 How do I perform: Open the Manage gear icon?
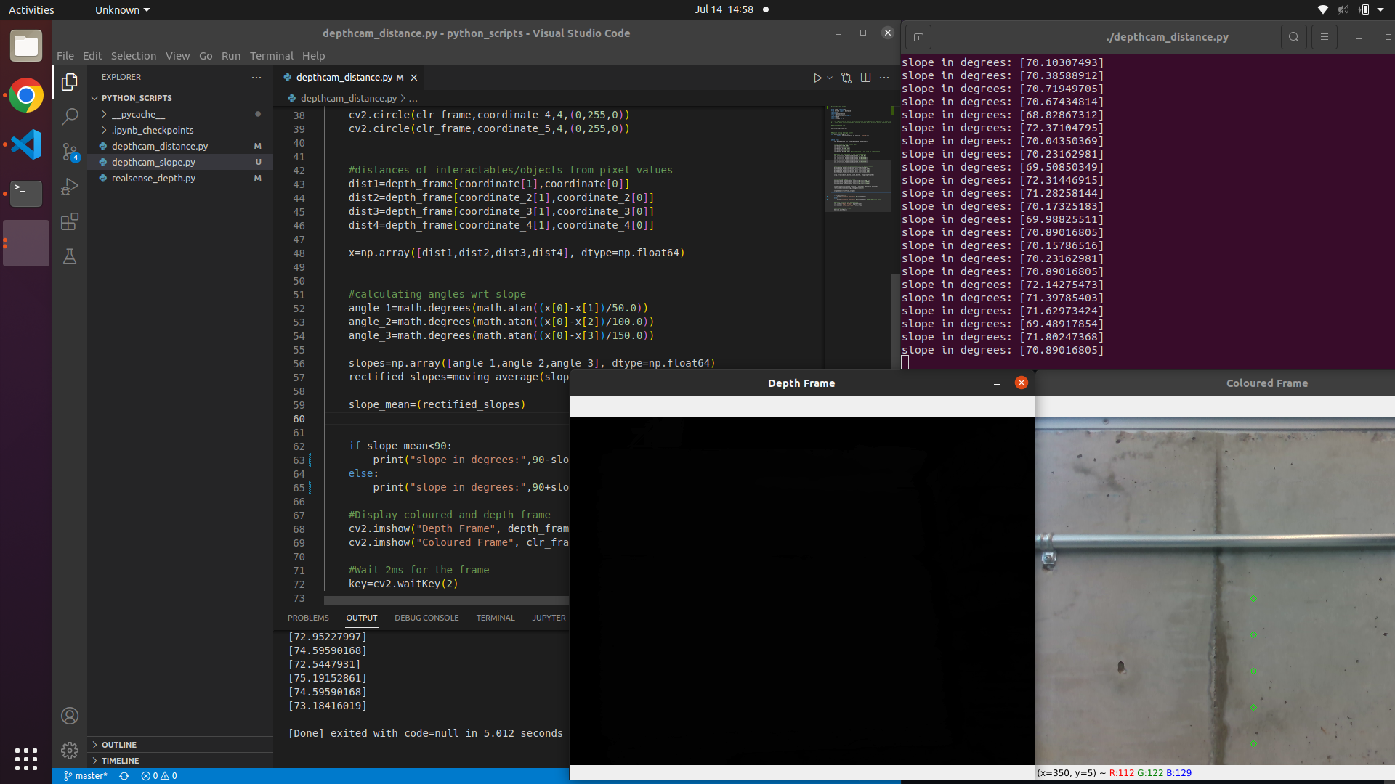click(70, 751)
